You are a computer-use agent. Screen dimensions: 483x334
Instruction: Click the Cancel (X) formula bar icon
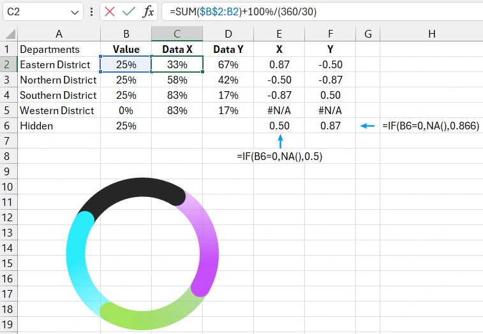pos(110,11)
